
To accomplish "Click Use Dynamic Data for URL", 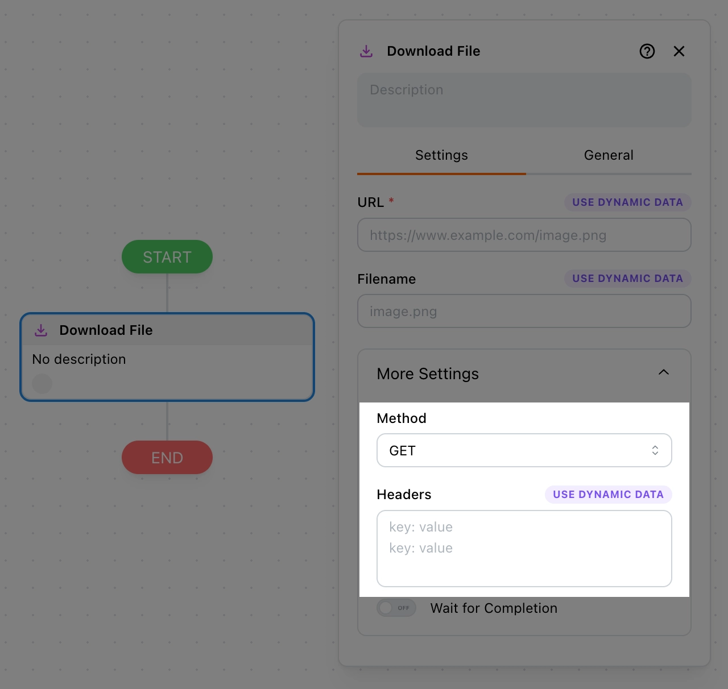I will coord(627,202).
